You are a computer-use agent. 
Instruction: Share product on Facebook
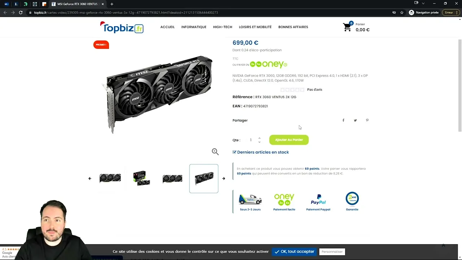click(343, 120)
